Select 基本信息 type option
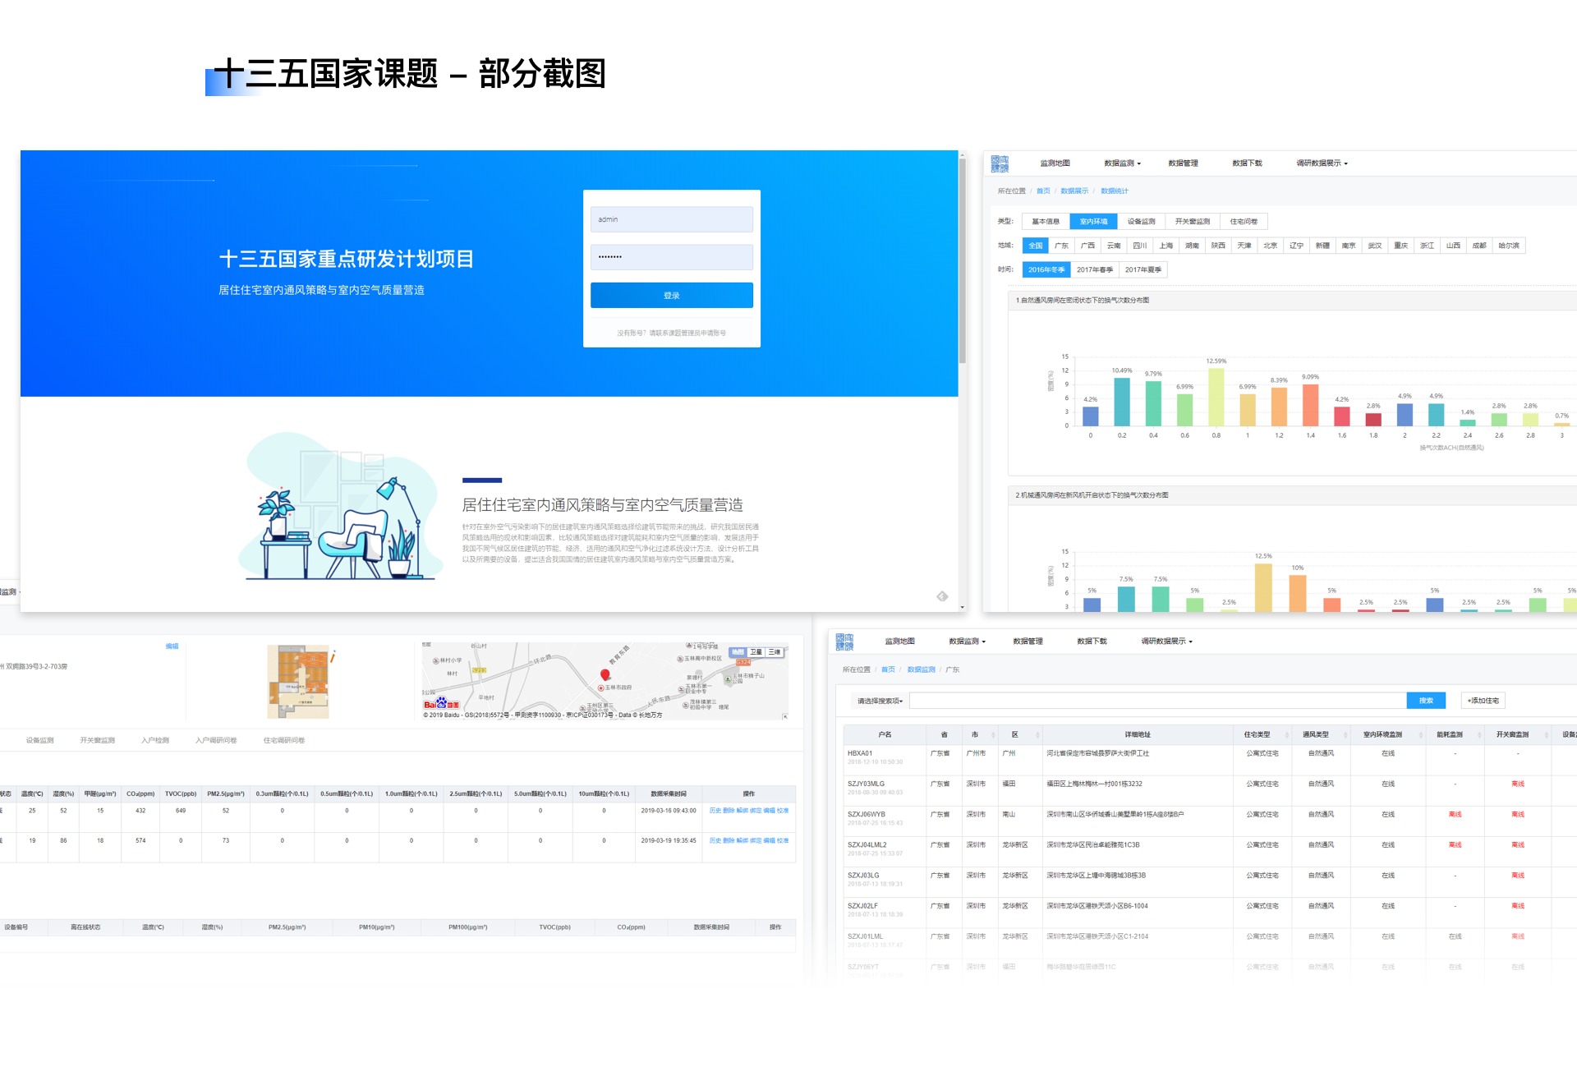The height and width of the screenshot is (1090, 1577). pyautogui.click(x=1046, y=221)
